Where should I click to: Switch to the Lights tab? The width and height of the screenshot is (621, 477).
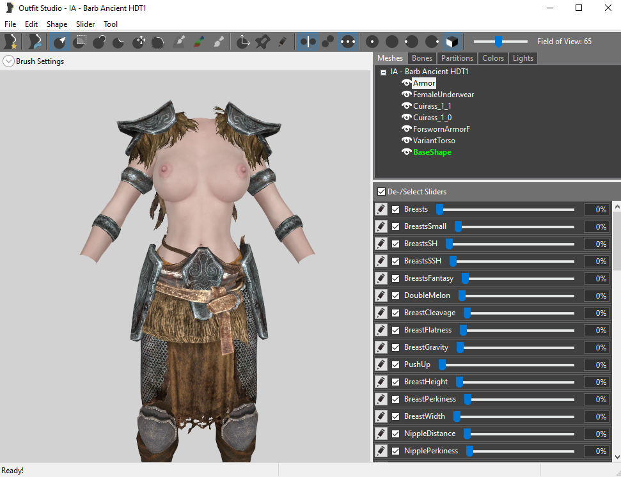pos(523,58)
